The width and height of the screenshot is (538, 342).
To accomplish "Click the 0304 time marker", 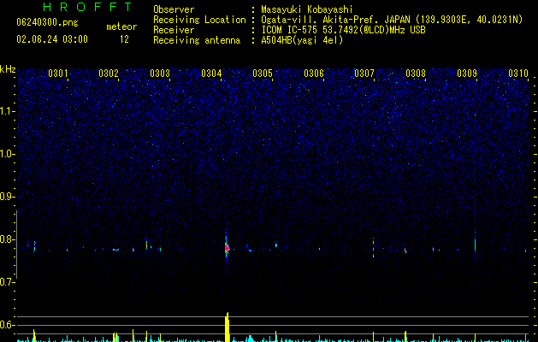I will pyautogui.click(x=211, y=73).
